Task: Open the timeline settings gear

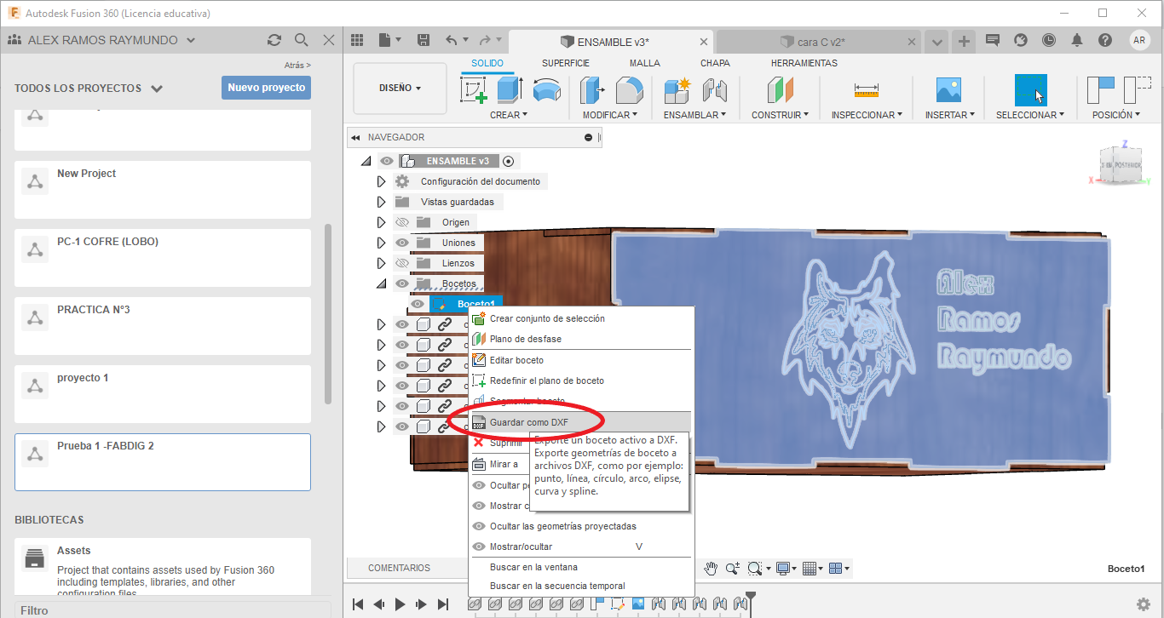Action: pos(1144,604)
